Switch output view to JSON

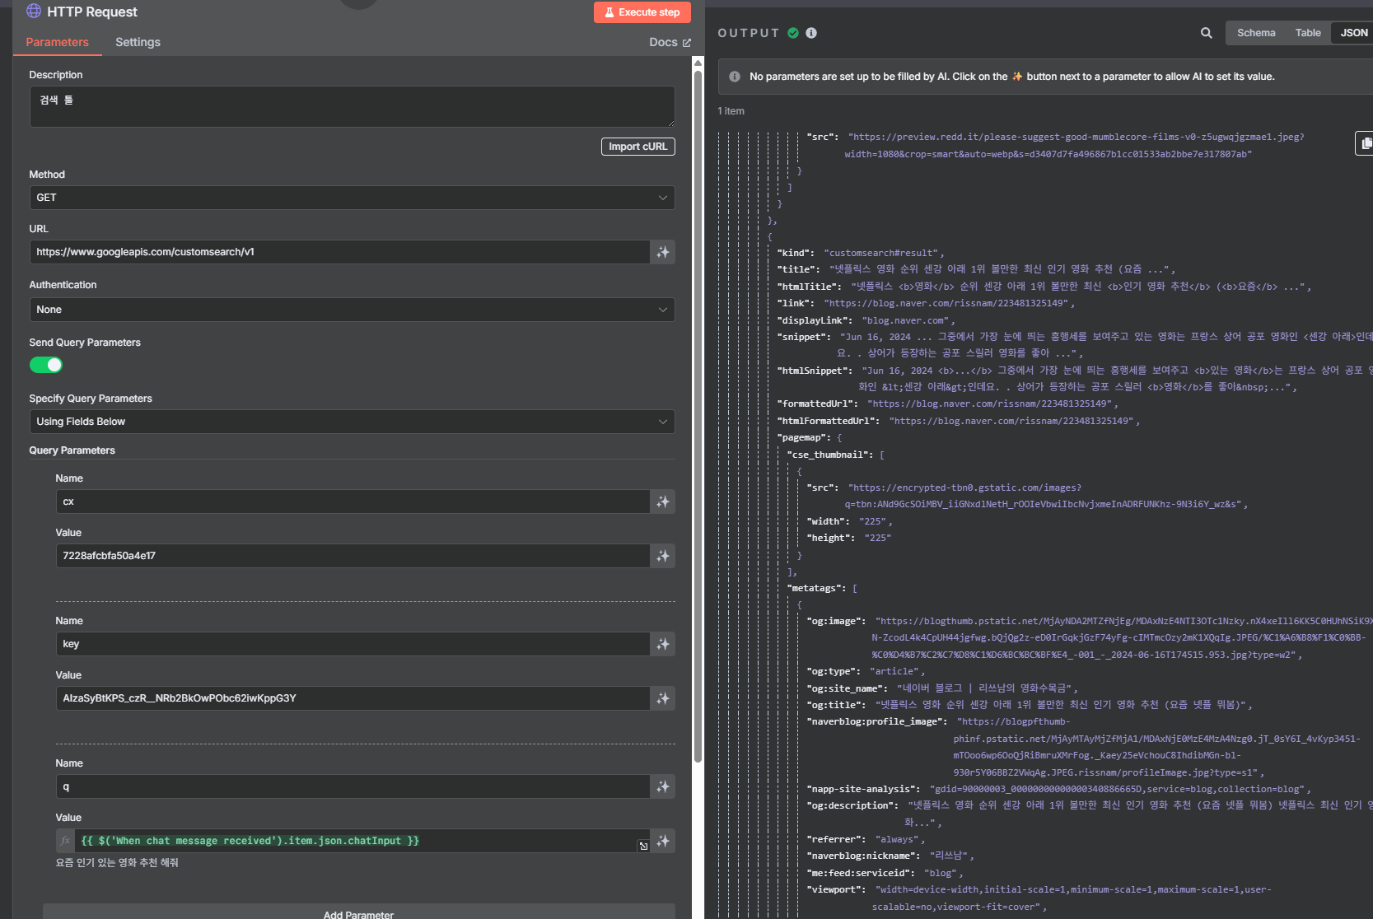1353,33
